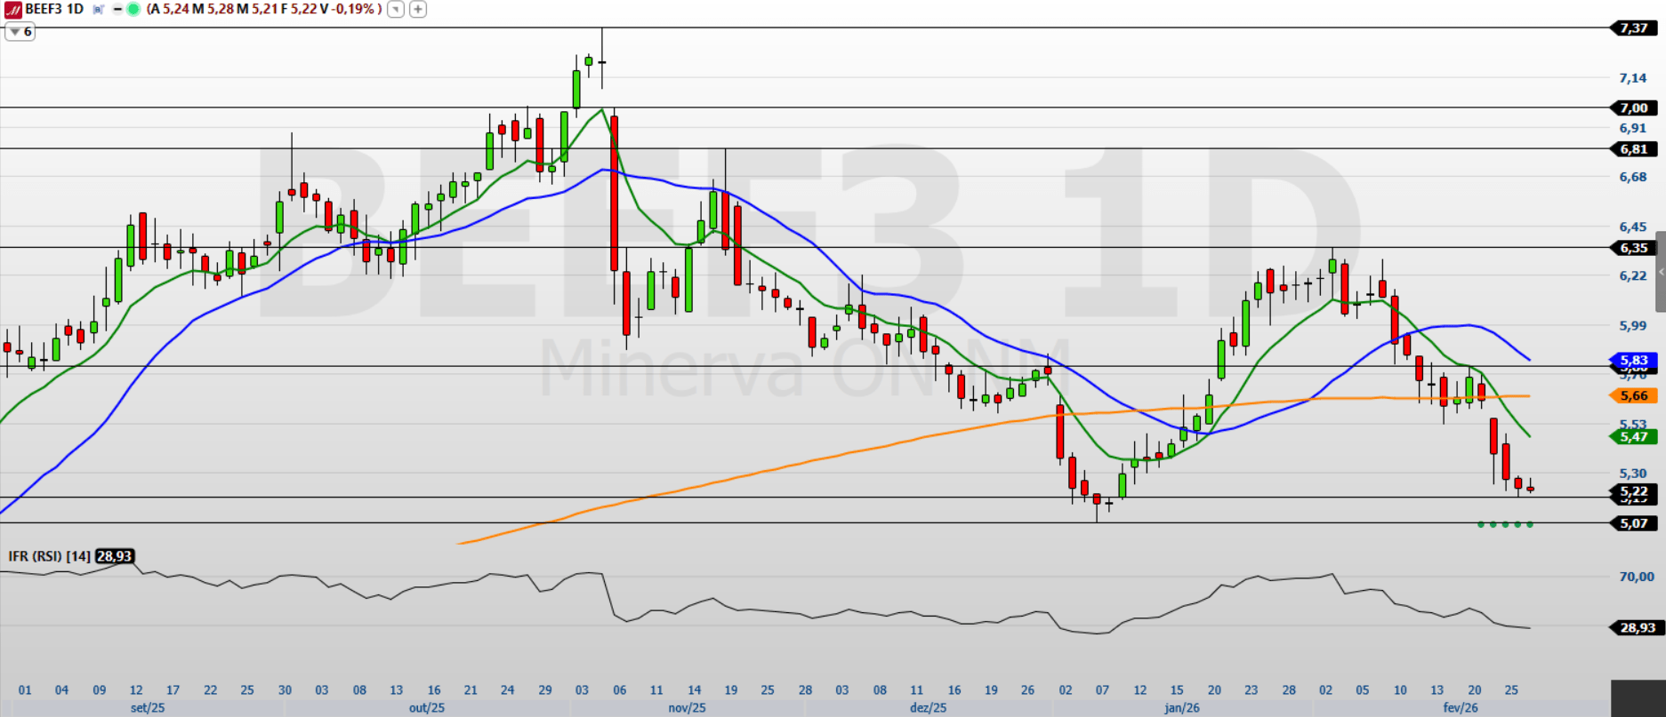This screenshot has height=717, width=1666.
Task: Open the small arrow dropdown after the quote values
Action: pos(396,10)
